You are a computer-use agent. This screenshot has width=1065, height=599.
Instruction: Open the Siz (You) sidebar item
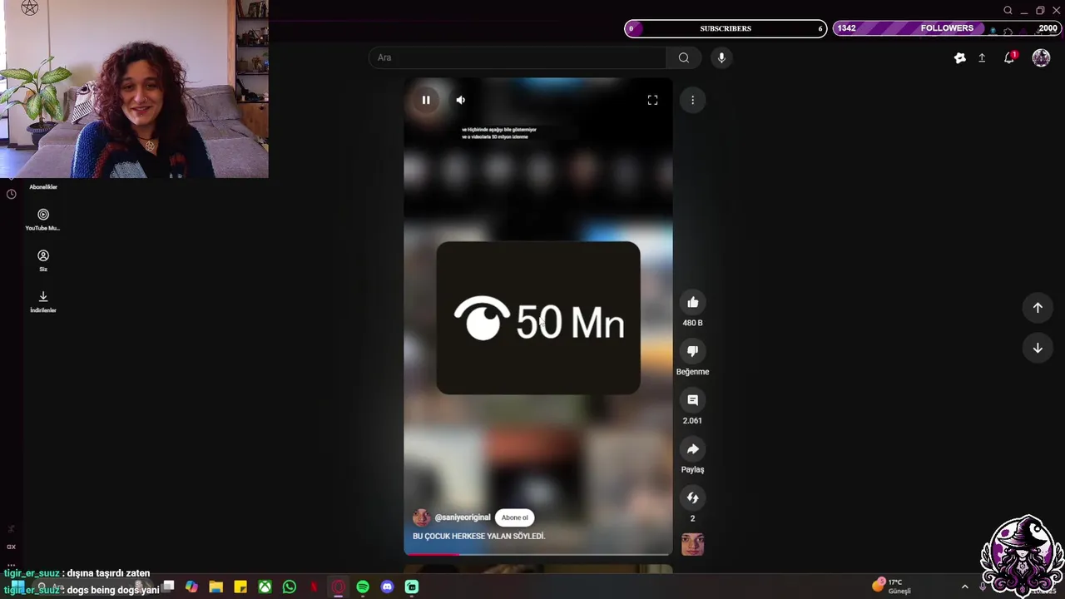pyautogui.click(x=43, y=260)
